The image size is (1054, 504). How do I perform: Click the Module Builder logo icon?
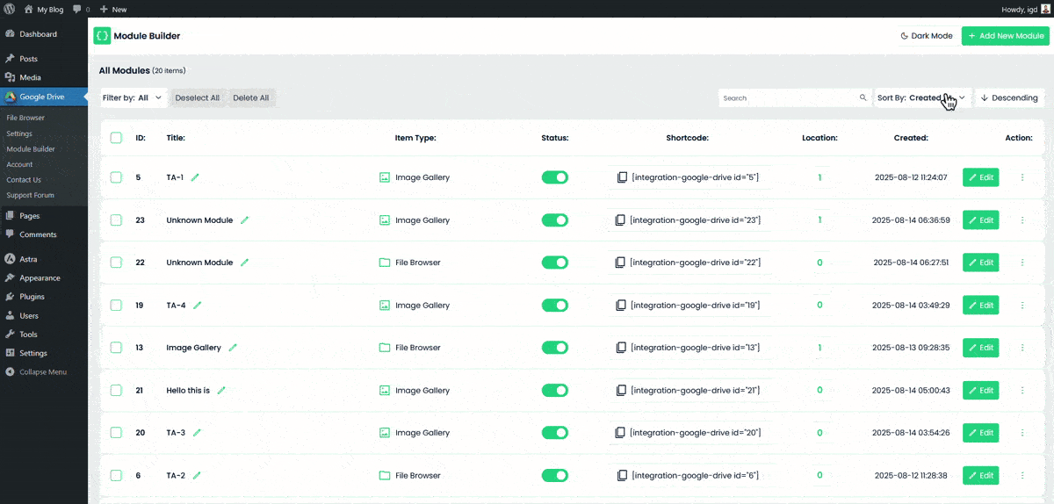[102, 36]
